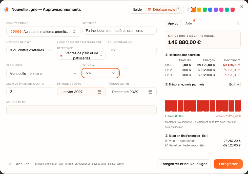Click the first red treasury bar
Image resolution: width=248 pixels, height=174 pixels.
coord(168,106)
